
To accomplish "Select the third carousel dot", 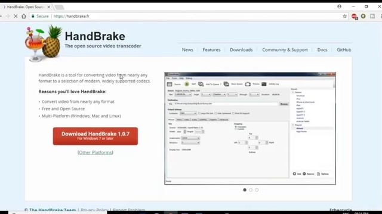I will tap(257, 190).
